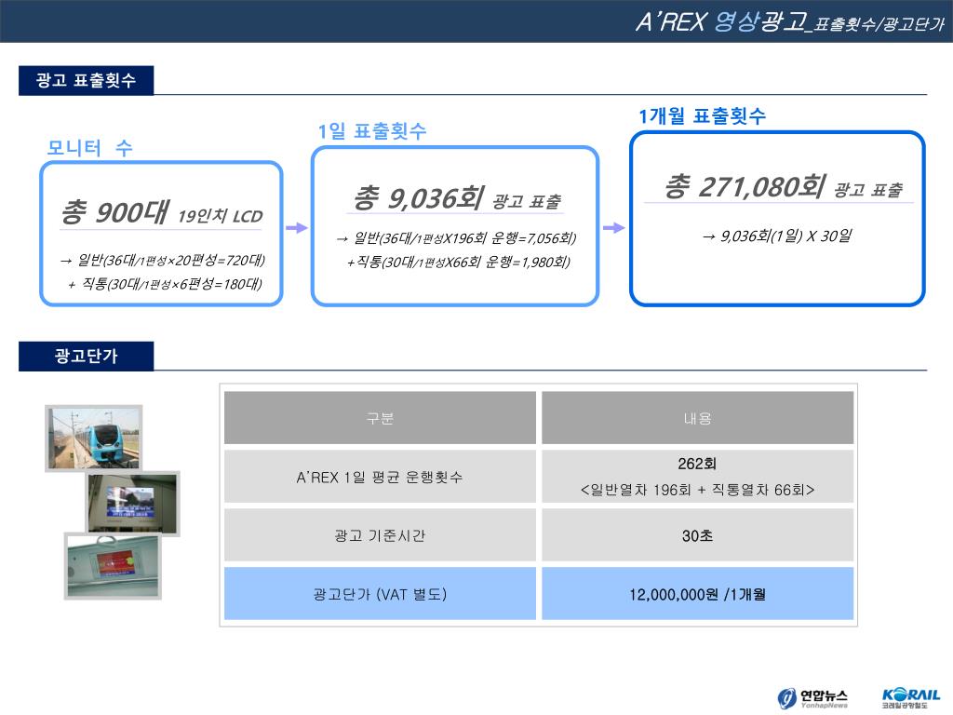Click the '총 271,080회' text

coord(745,186)
